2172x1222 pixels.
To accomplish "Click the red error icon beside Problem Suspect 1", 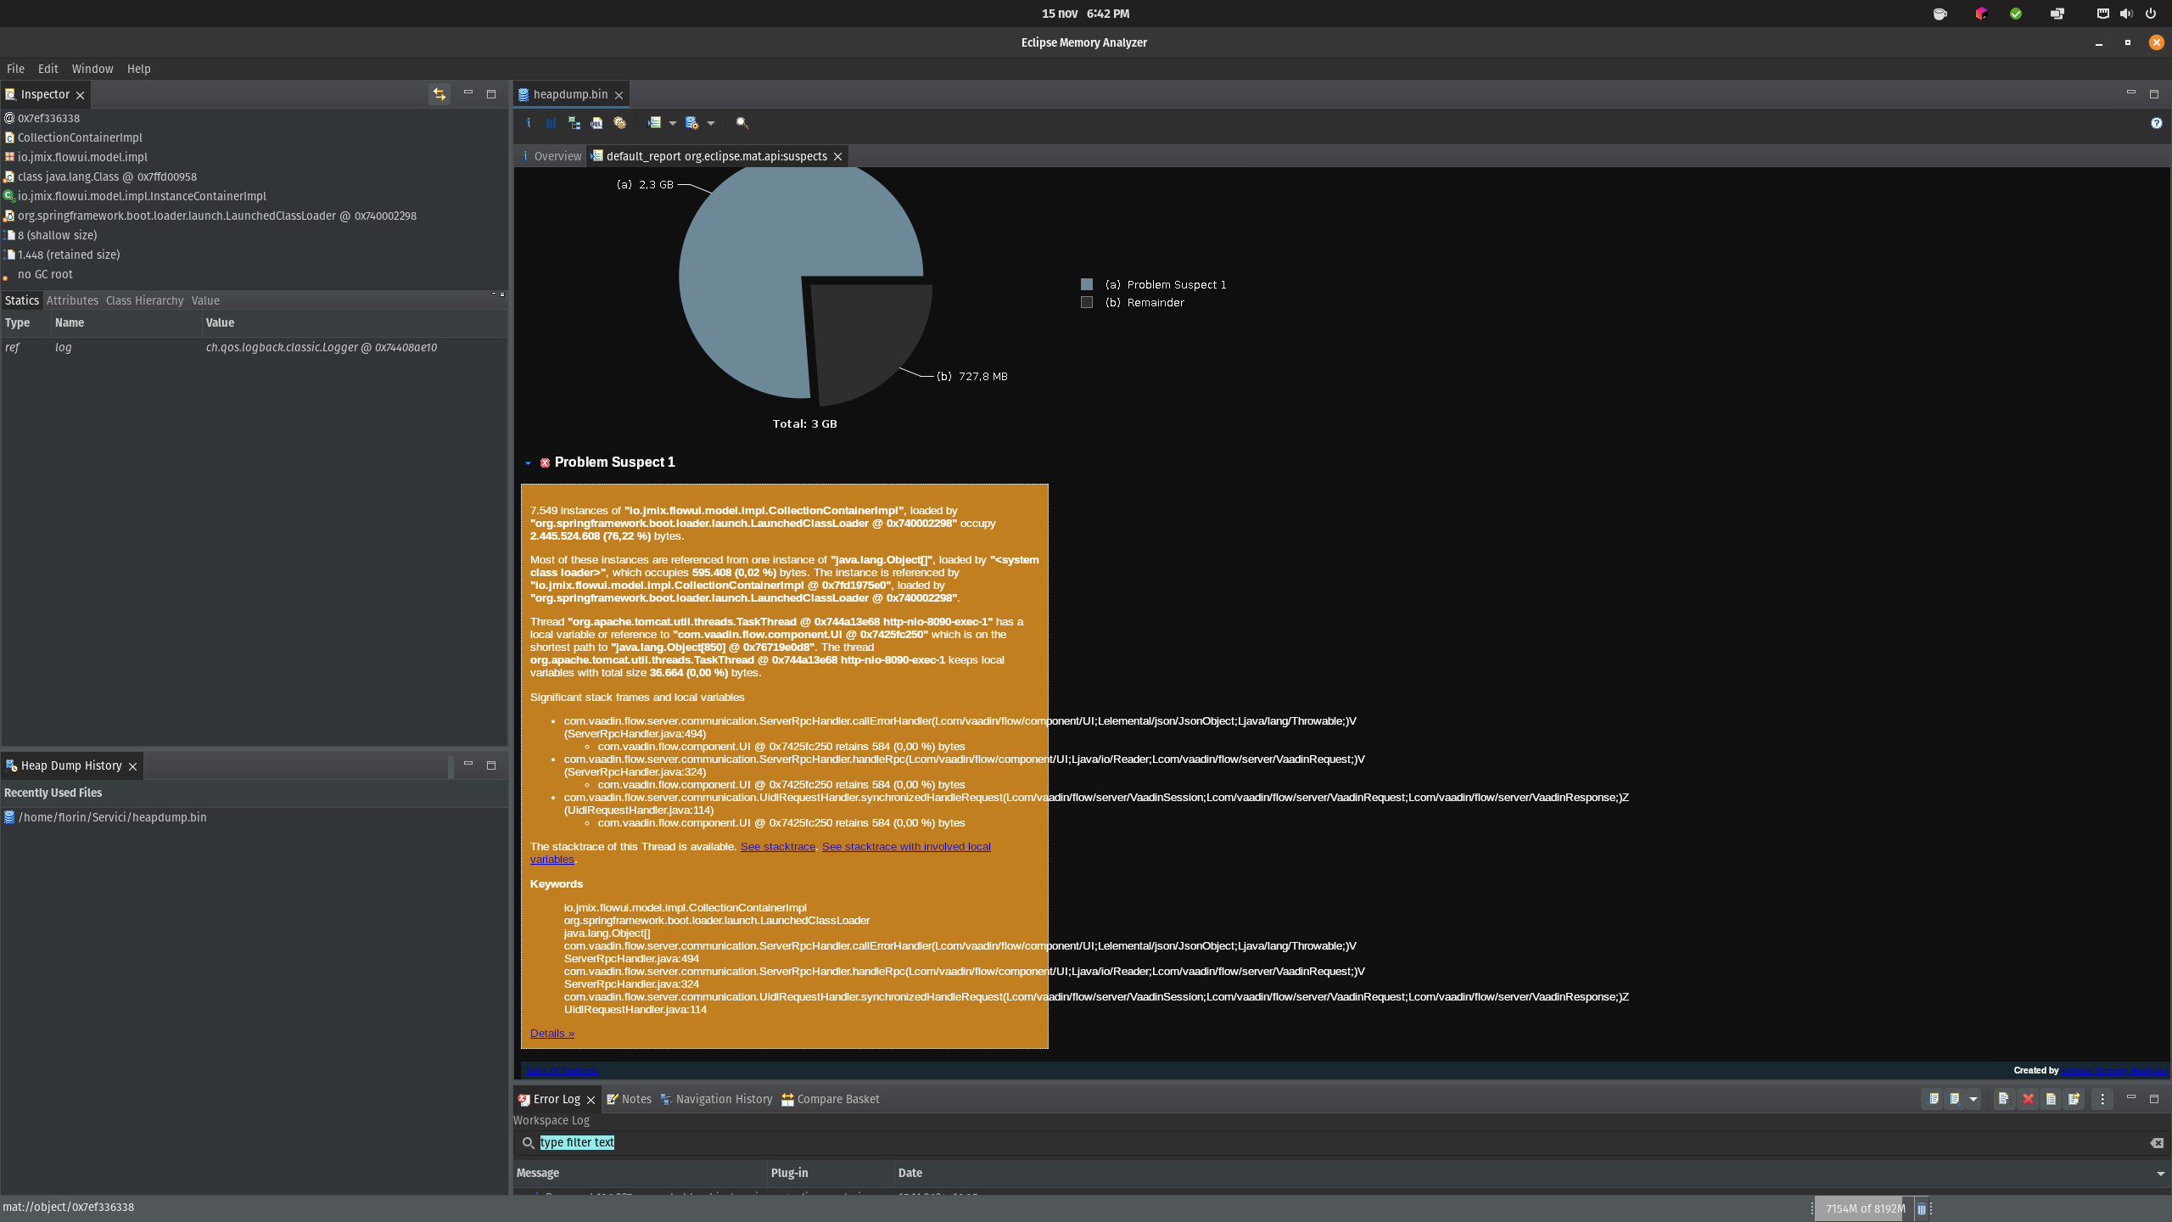I will pyautogui.click(x=545, y=462).
